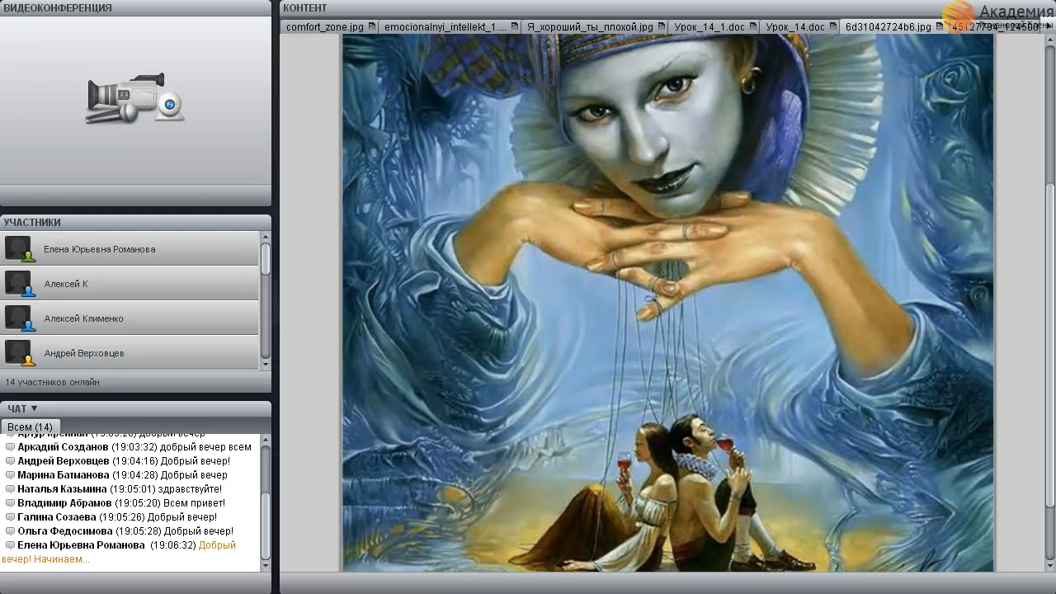Click the camera and webcam icon

[135, 99]
